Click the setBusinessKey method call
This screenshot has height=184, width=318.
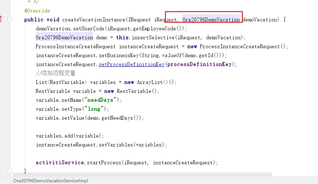119,55
